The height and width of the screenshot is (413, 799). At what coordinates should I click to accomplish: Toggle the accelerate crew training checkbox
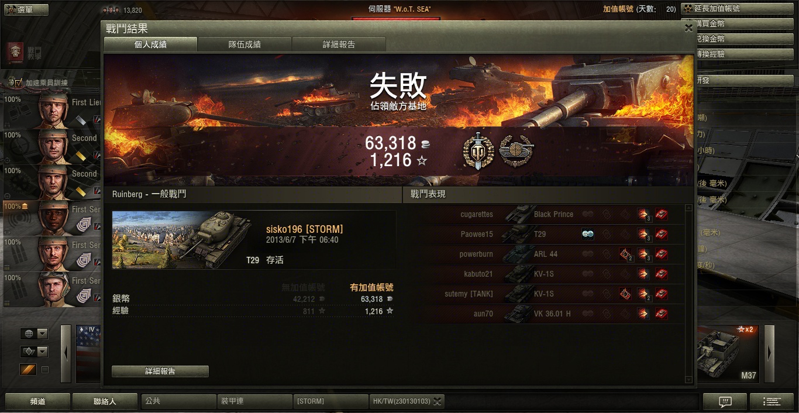pyautogui.click(x=19, y=83)
